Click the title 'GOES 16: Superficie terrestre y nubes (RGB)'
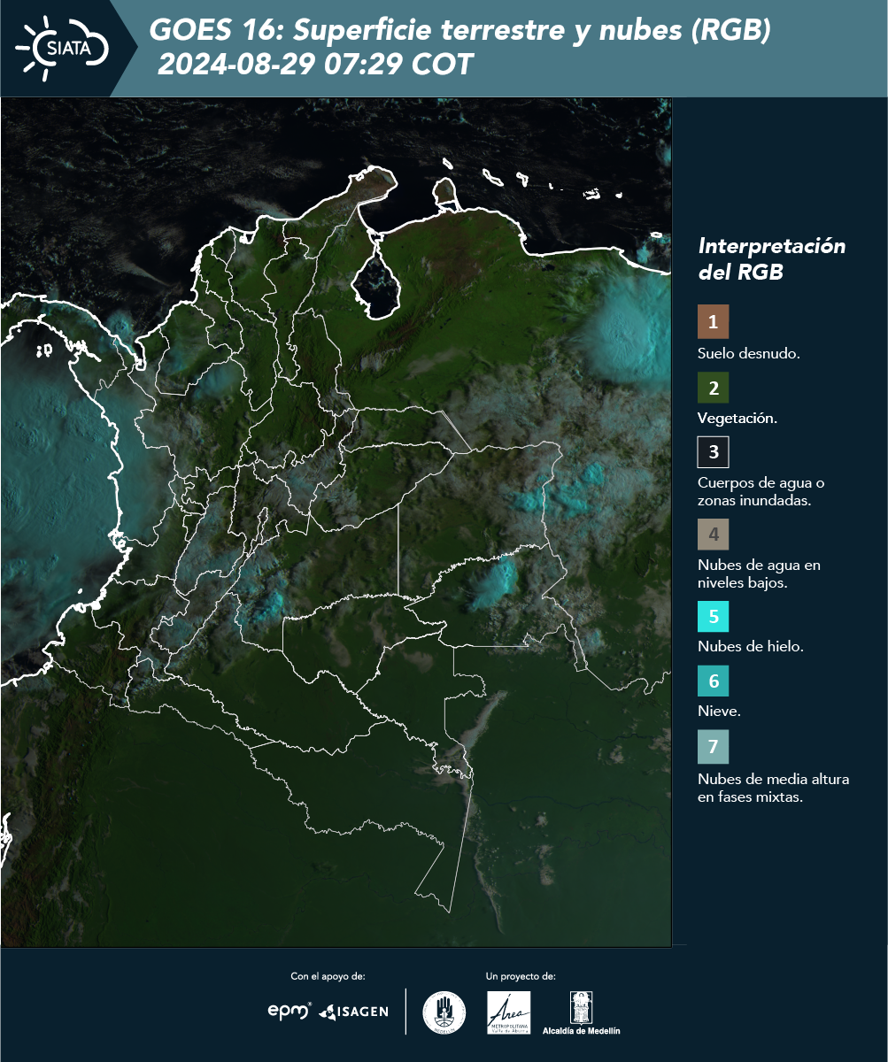This screenshot has width=888, height=1062. [460, 31]
